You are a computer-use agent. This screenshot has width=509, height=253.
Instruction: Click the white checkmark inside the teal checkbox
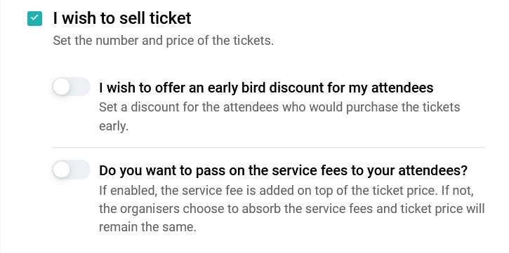point(34,18)
